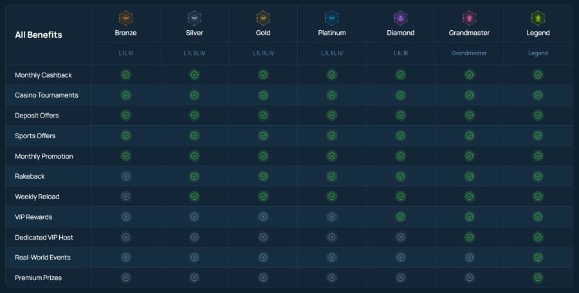This screenshot has height=293, width=579.
Task: Click the Legend column title
Action: (x=538, y=33)
